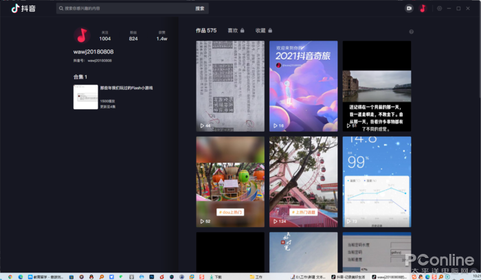Click the play icon on the 16-play video
This screenshot has height=280, width=481.
click(275, 126)
